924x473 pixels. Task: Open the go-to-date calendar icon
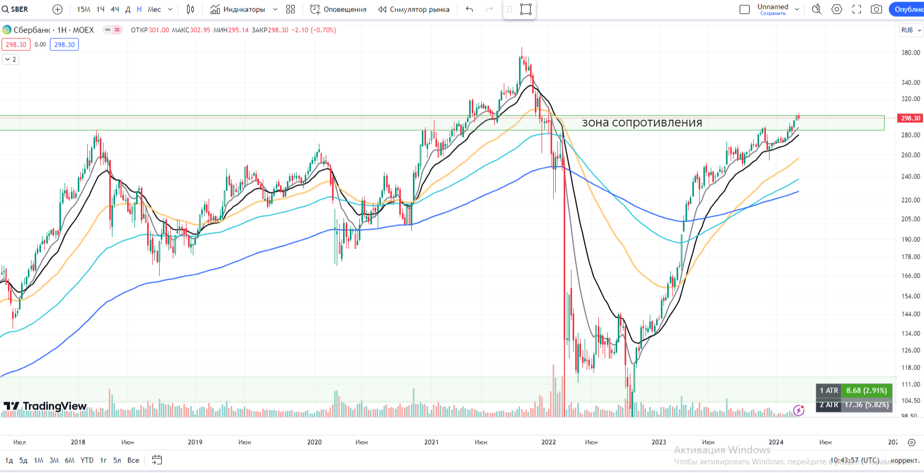click(157, 460)
